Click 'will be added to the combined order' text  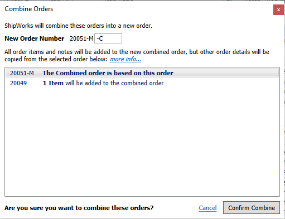click(x=114, y=83)
